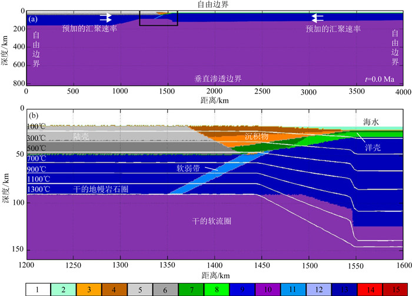Click the right white convergence arrows in panel (a)
The width and height of the screenshot is (412, 296).
[318, 18]
